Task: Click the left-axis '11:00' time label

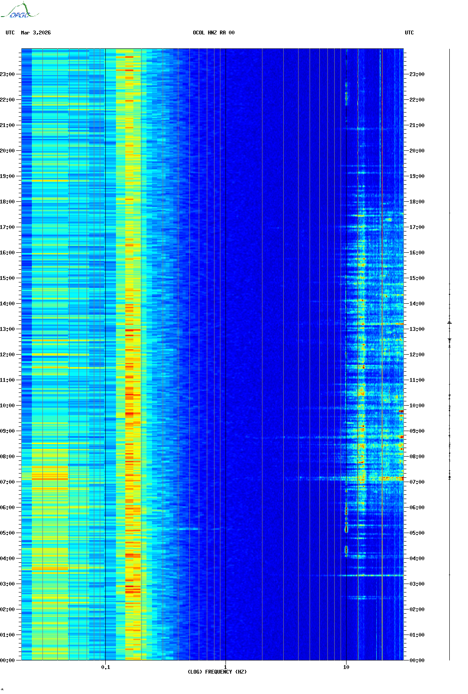Action: tap(7, 380)
